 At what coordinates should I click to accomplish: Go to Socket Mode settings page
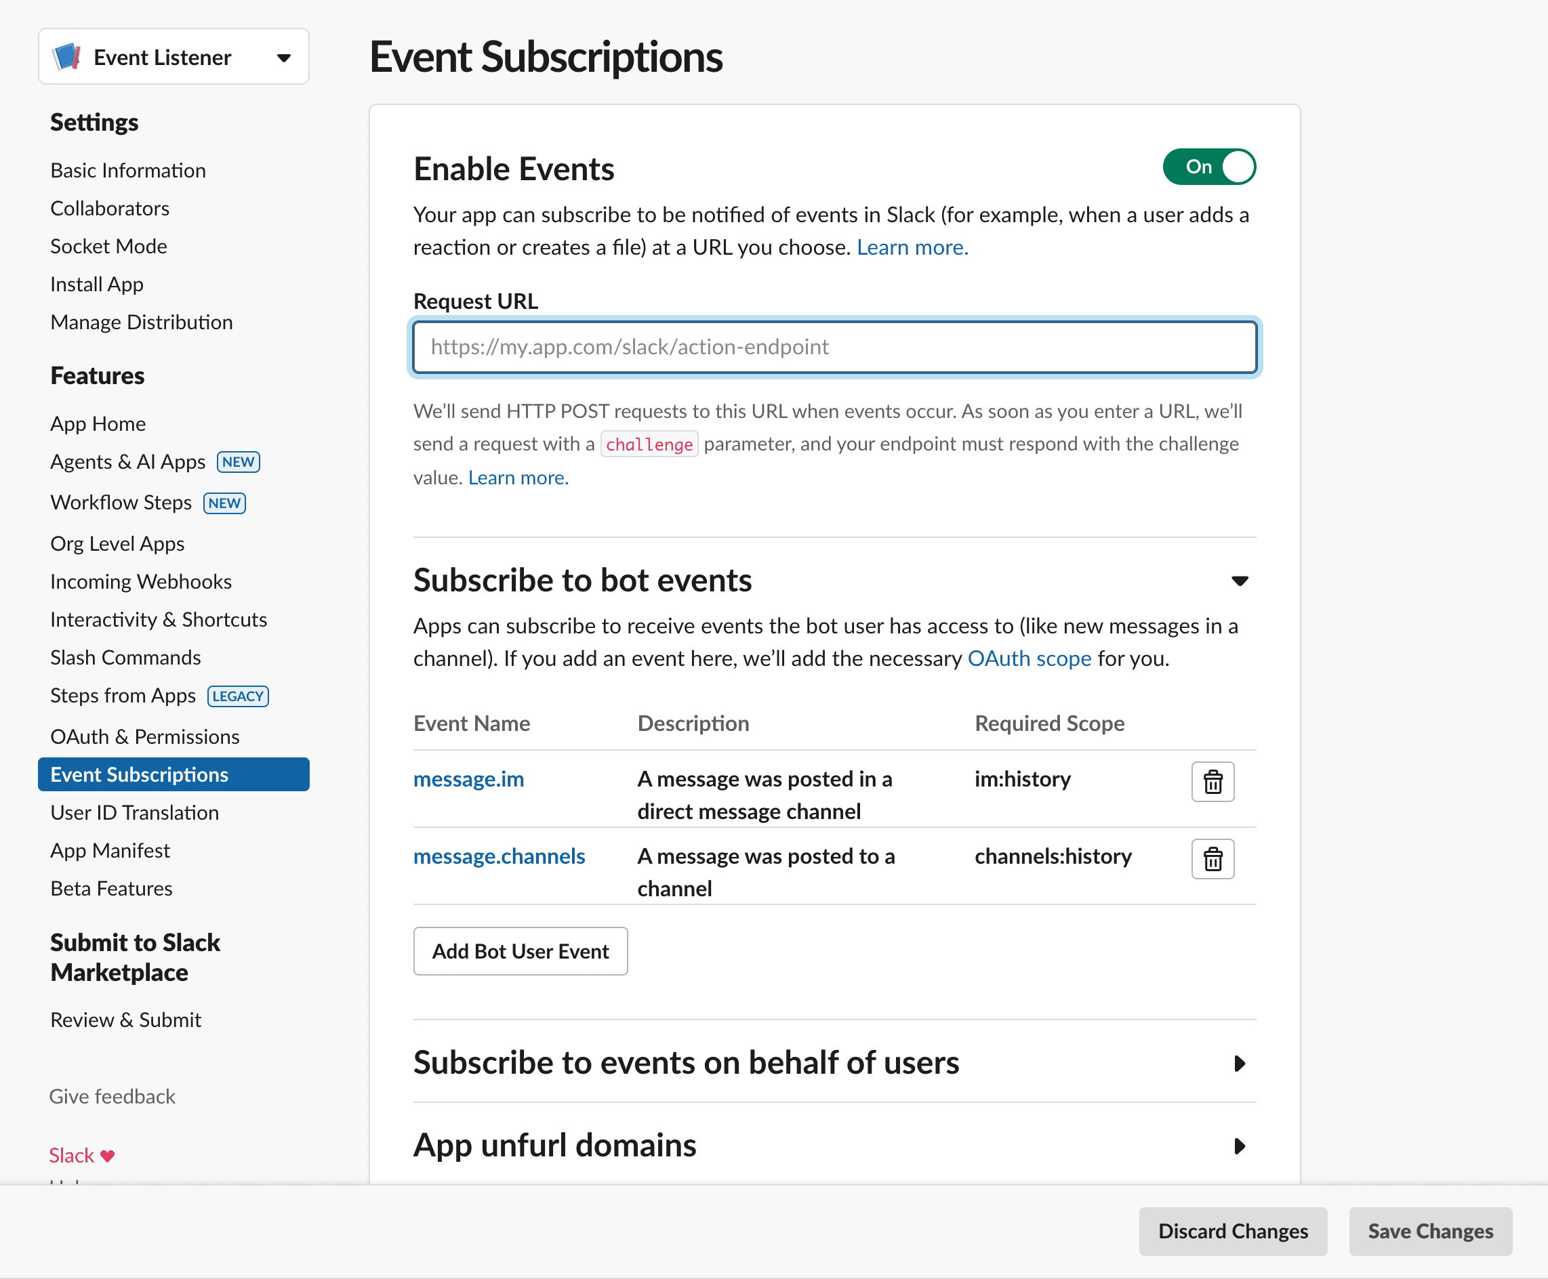point(108,246)
